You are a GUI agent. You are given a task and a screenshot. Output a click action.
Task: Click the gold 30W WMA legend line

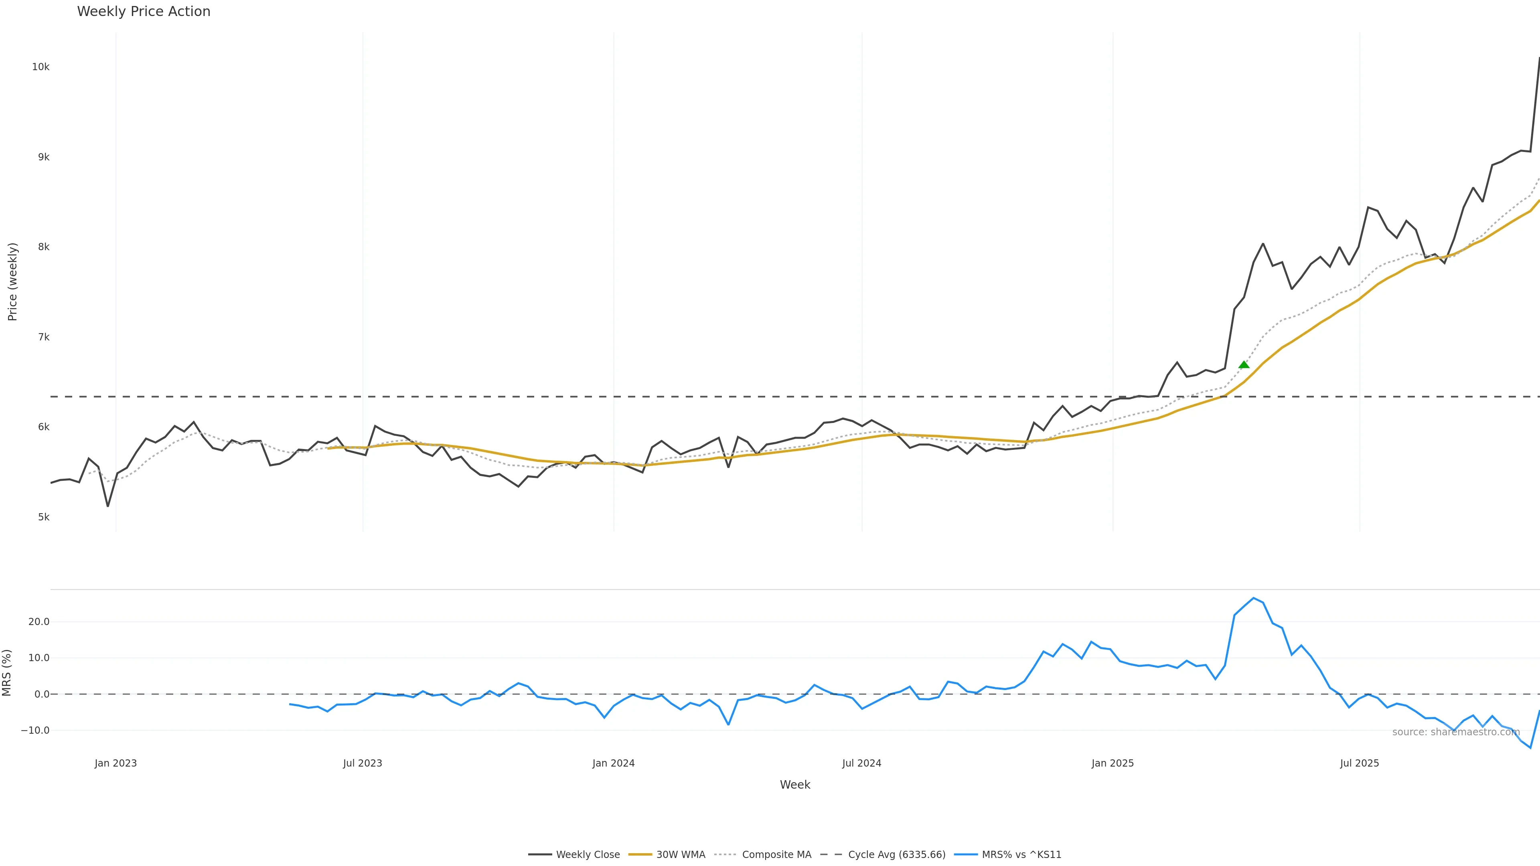pyautogui.click(x=640, y=855)
